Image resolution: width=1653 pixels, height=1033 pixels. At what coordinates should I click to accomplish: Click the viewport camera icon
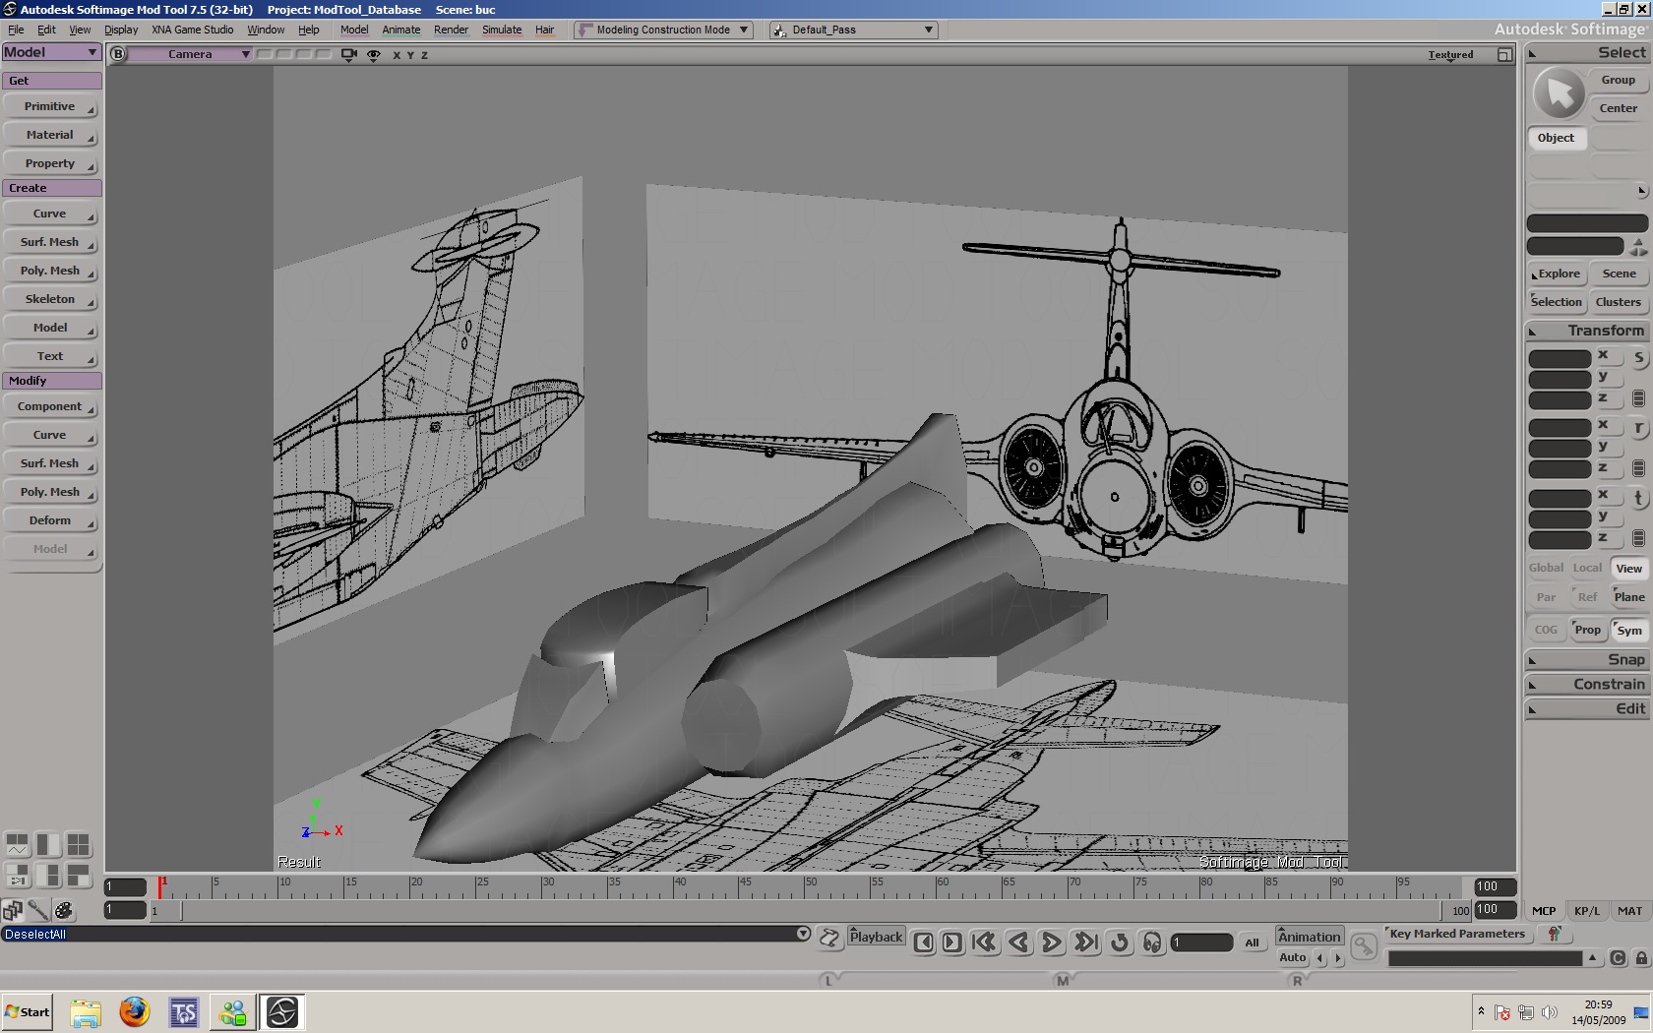click(348, 55)
